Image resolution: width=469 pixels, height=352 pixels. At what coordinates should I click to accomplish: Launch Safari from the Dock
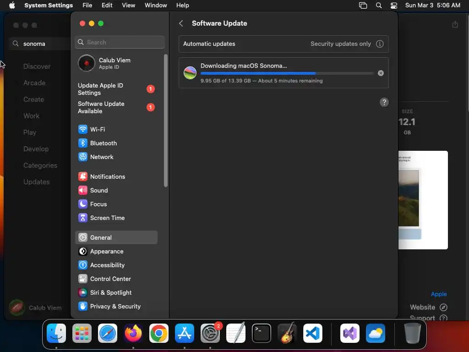[108, 333]
